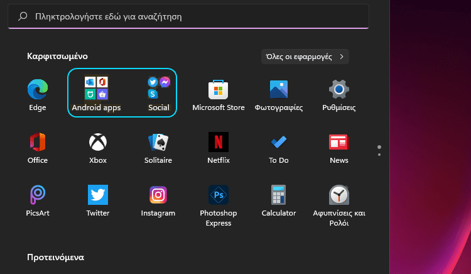The image size is (471, 274).
Task: Focus the Πληκτρολογήστε εδώ search field
Action: 188,16
